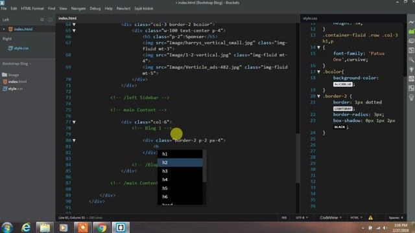Open the Newlect menu
Viewport: 415px width, 233px height.
[x=123, y=8]
